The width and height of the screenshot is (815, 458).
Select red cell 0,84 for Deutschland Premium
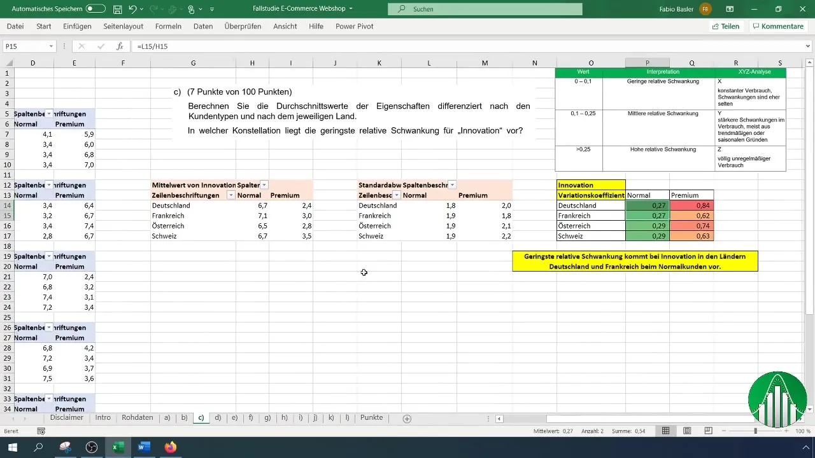click(691, 205)
